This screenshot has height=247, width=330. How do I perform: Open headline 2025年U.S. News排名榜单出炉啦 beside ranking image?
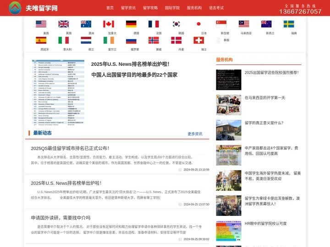tap(130, 64)
